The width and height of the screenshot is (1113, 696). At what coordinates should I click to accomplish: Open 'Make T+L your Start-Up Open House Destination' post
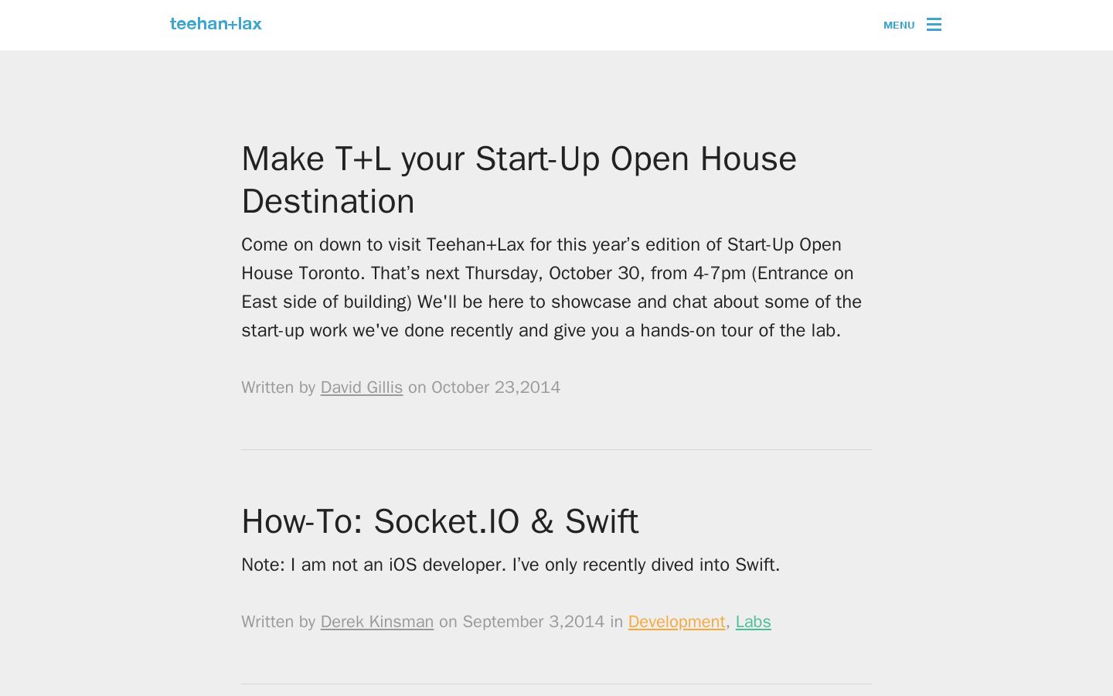click(x=519, y=179)
